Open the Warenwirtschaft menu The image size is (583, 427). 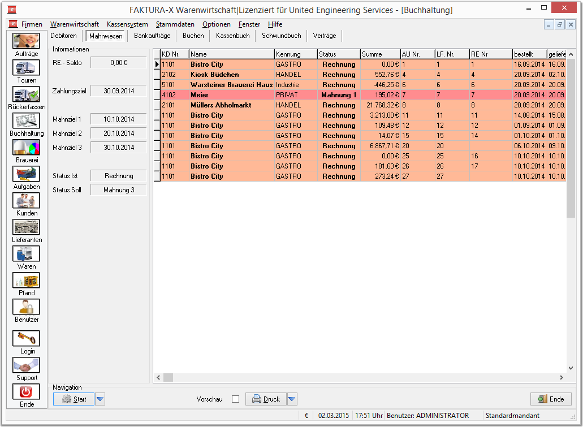(75, 24)
